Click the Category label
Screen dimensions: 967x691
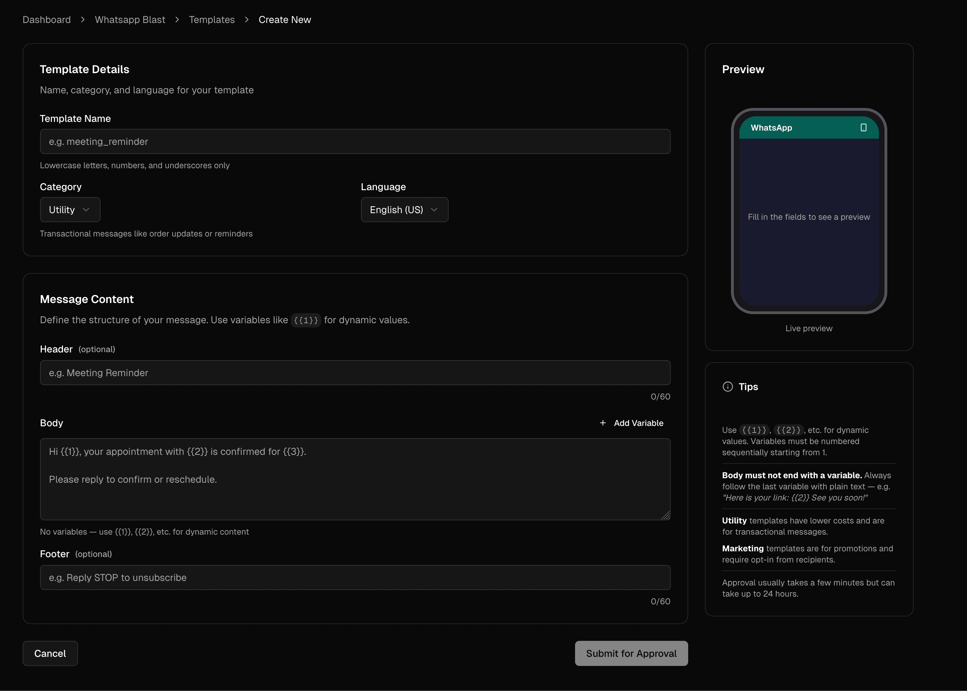click(x=61, y=187)
